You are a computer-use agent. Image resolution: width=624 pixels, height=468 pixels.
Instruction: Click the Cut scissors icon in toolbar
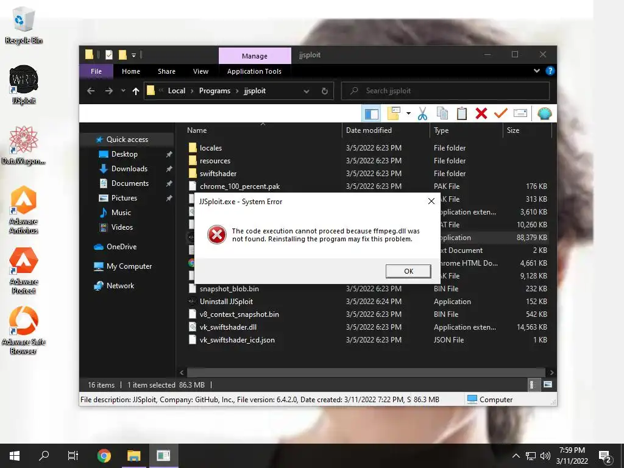pos(423,114)
